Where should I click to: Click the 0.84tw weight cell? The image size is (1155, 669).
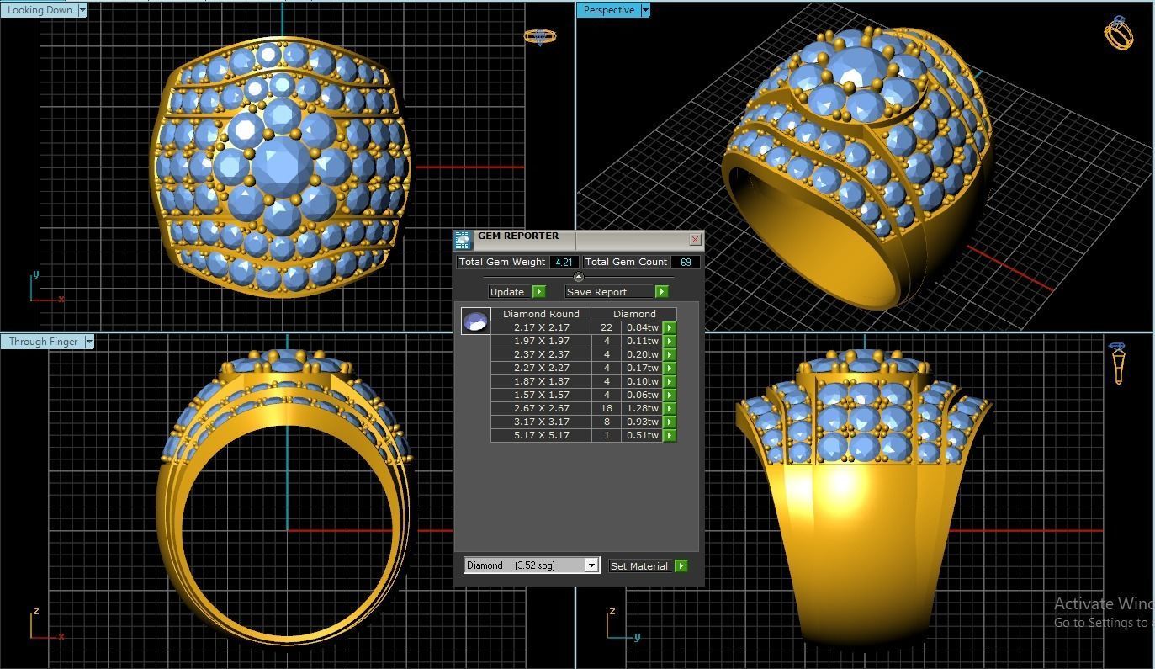643,327
